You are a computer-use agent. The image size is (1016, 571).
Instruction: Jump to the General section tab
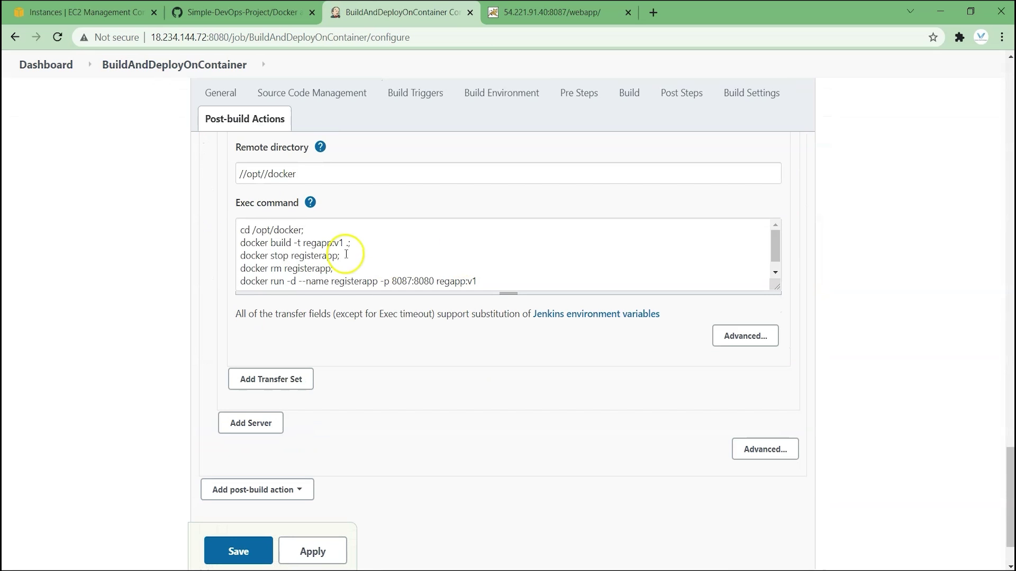[x=221, y=93]
